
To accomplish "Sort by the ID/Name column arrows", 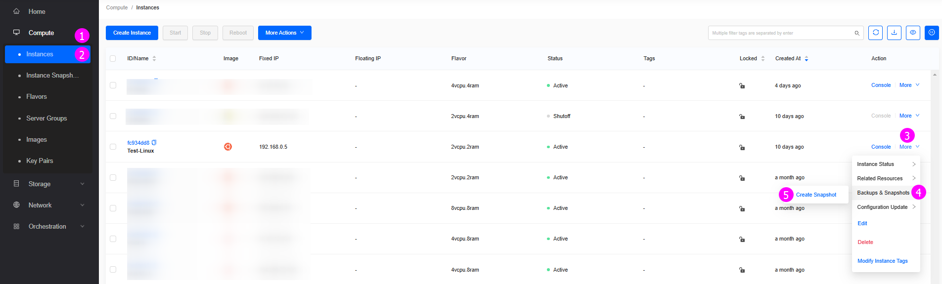I will [x=154, y=58].
